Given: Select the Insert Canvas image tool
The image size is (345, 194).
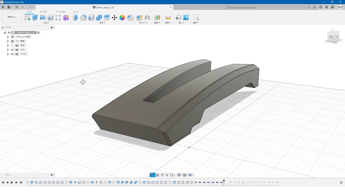Looking at the screenshot, I should 186,18.
